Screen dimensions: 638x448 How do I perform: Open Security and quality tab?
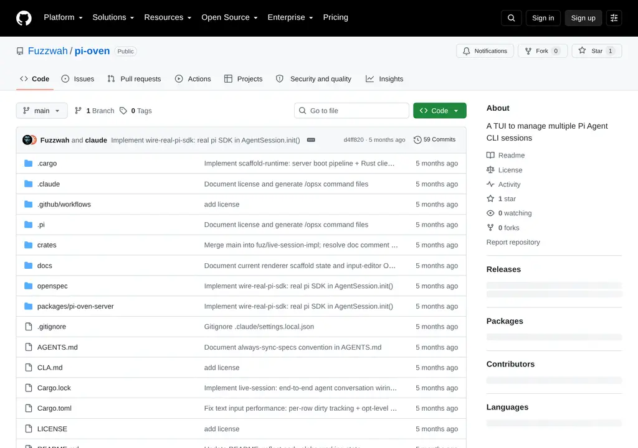pos(313,79)
